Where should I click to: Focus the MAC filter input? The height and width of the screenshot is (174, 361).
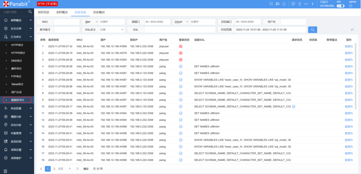(67, 22)
